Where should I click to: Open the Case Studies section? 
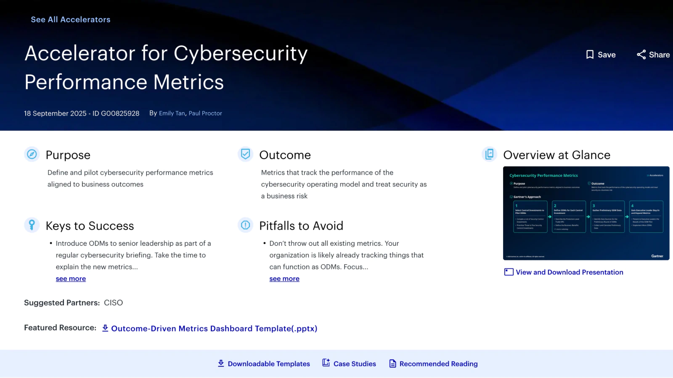(x=355, y=364)
